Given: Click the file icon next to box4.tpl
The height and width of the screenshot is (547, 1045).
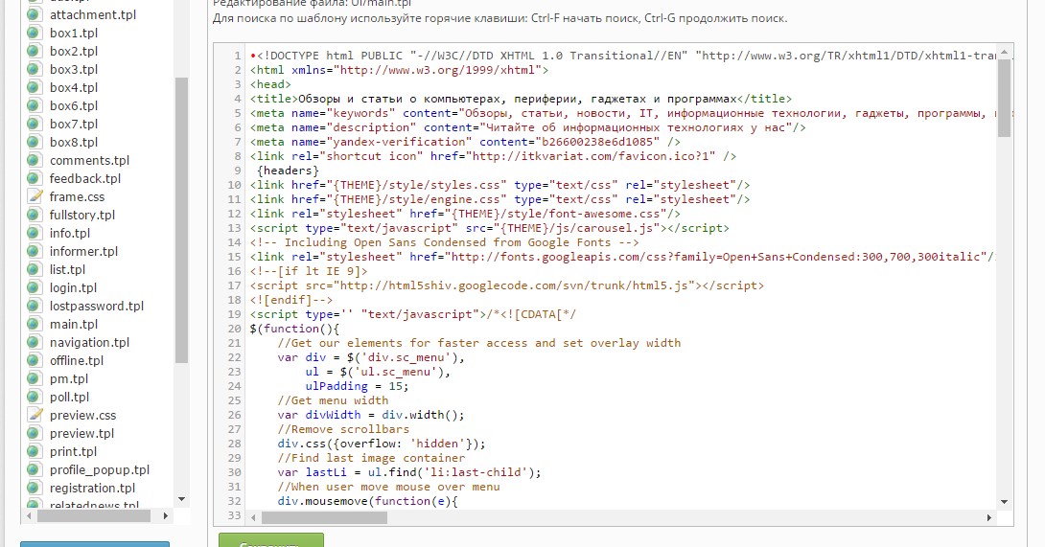Looking at the screenshot, I should (34, 86).
